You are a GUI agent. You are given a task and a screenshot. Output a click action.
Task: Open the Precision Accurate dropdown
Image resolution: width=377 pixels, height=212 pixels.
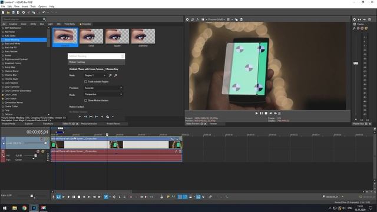(103, 88)
